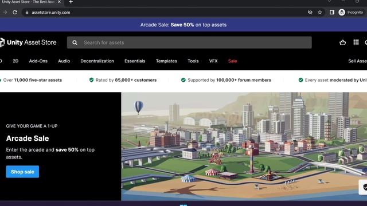Click the Arcade Sale top banner

coord(183,25)
